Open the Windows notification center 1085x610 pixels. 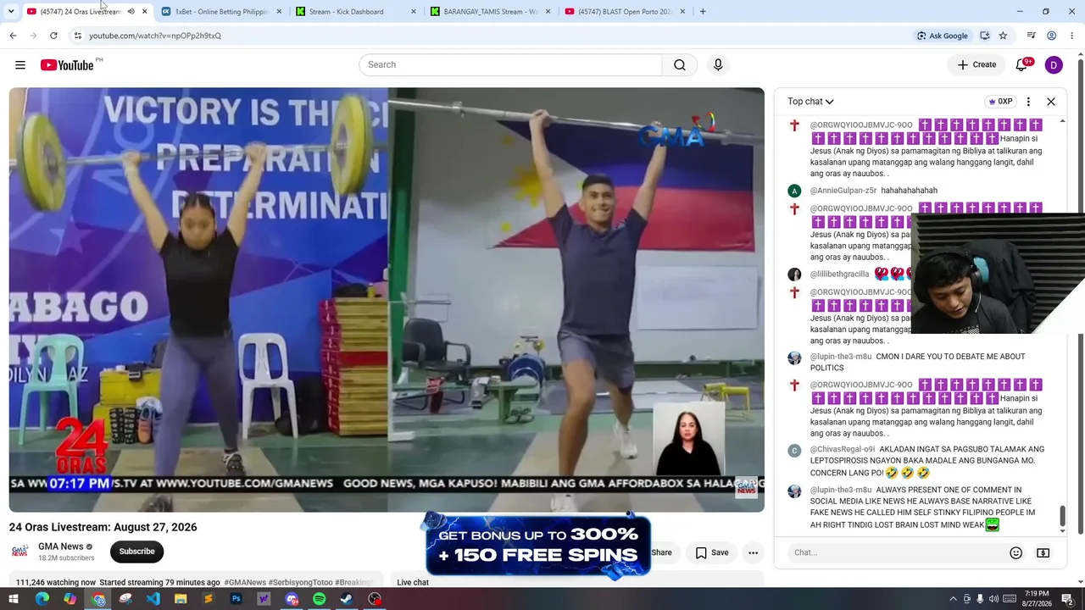point(1068,599)
